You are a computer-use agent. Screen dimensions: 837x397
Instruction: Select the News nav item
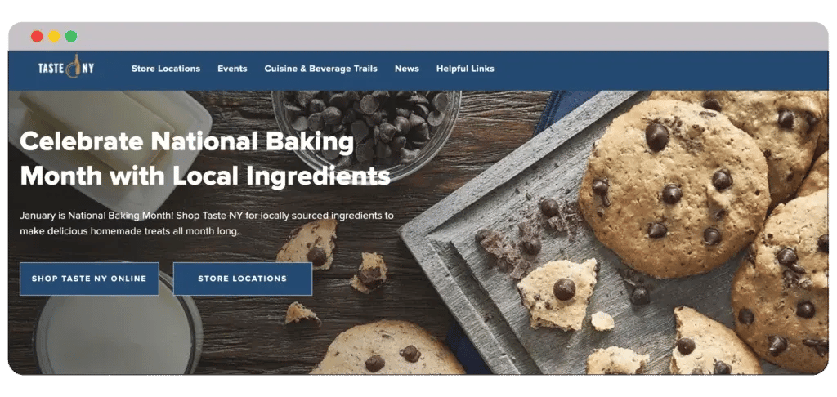407,69
